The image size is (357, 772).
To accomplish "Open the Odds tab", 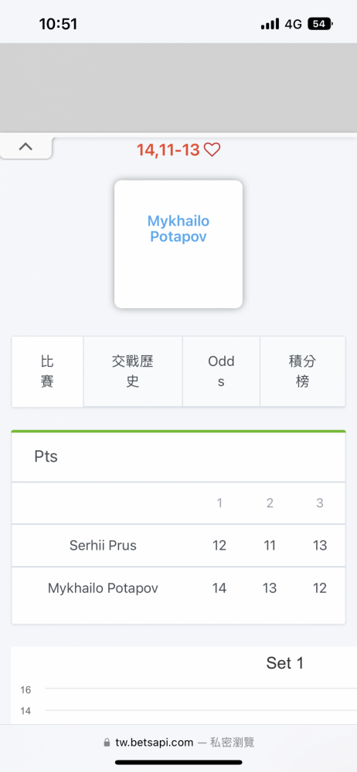I will [x=221, y=372].
